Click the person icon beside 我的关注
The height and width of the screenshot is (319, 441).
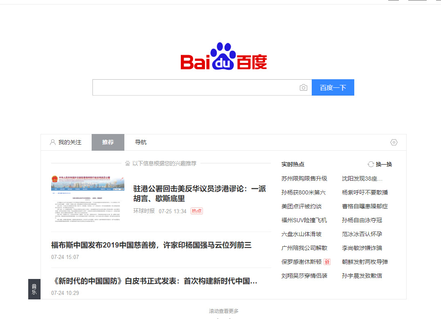(x=53, y=143)
